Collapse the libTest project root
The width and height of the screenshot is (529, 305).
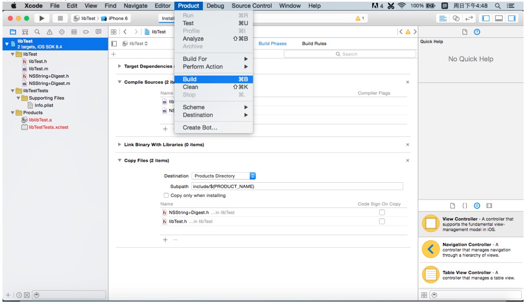pos(7,44)
